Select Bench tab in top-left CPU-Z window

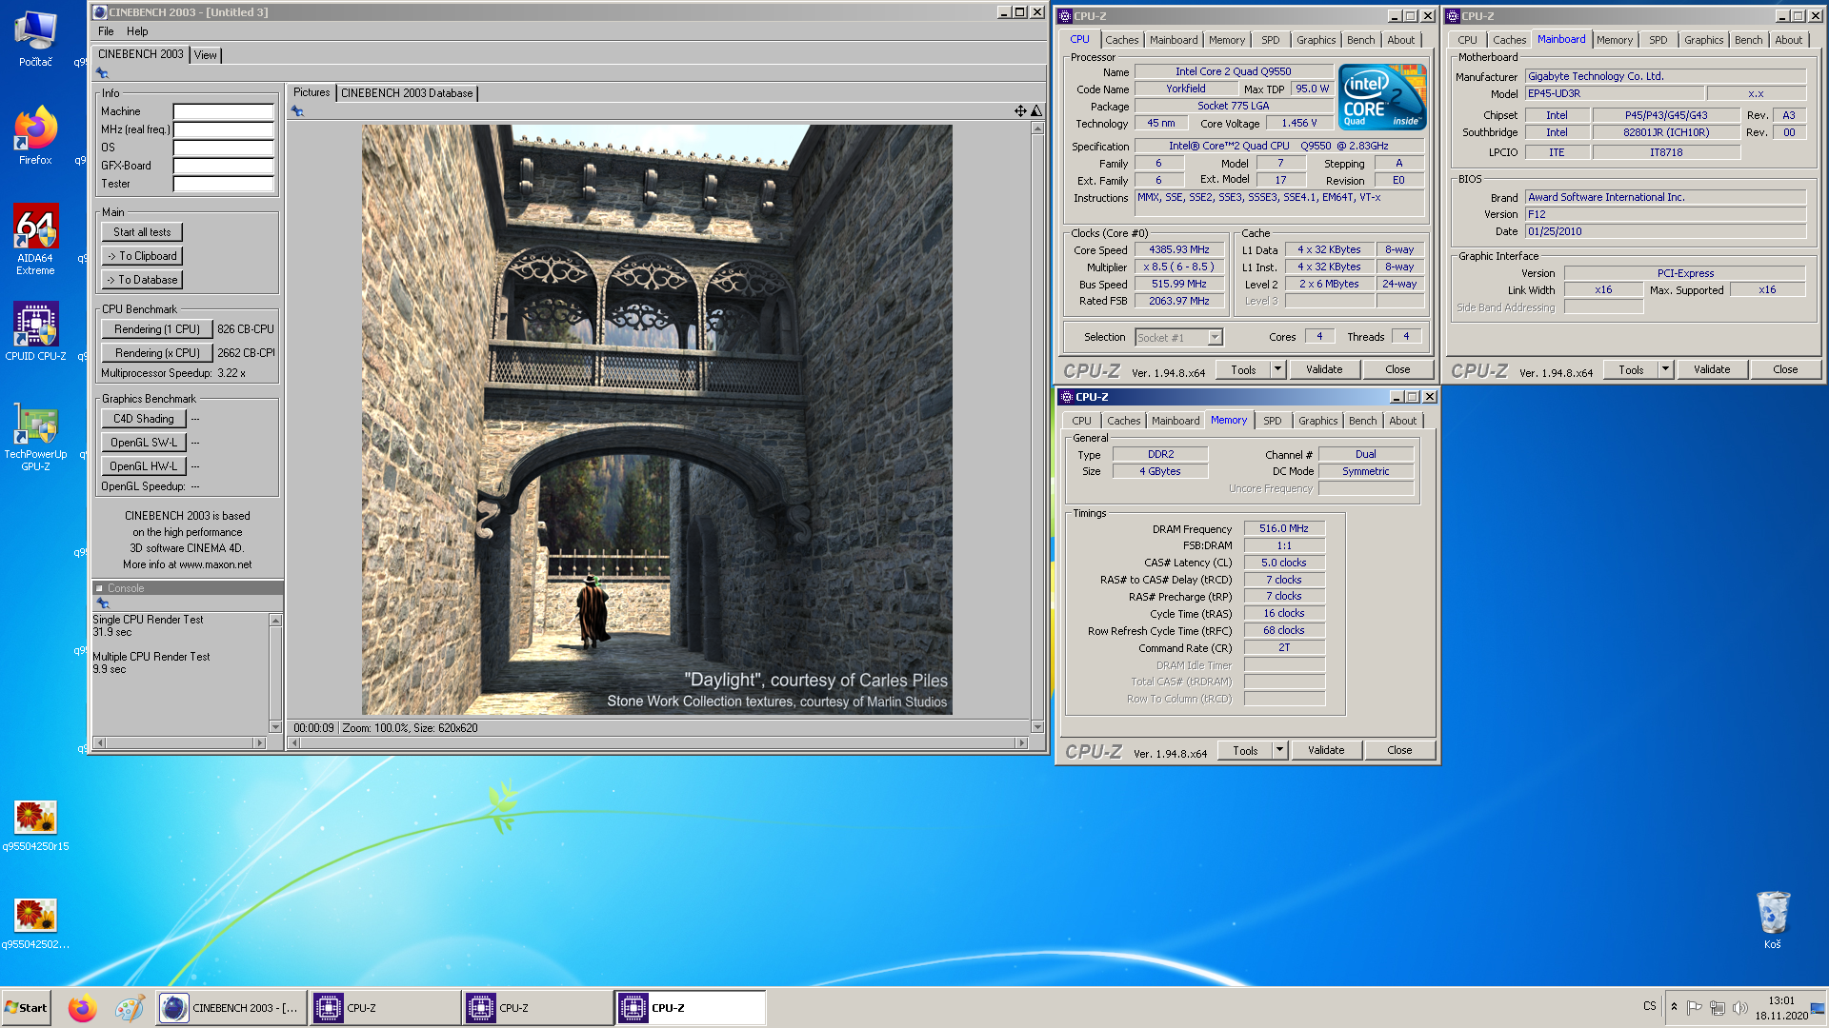[1360, 40]
